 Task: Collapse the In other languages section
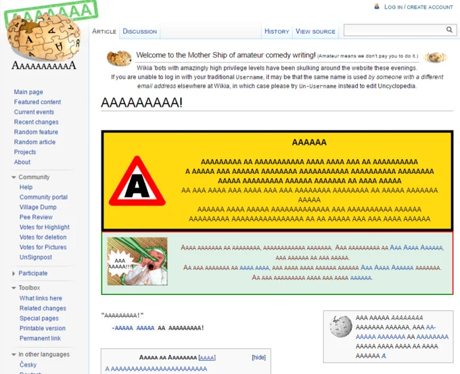14,354
